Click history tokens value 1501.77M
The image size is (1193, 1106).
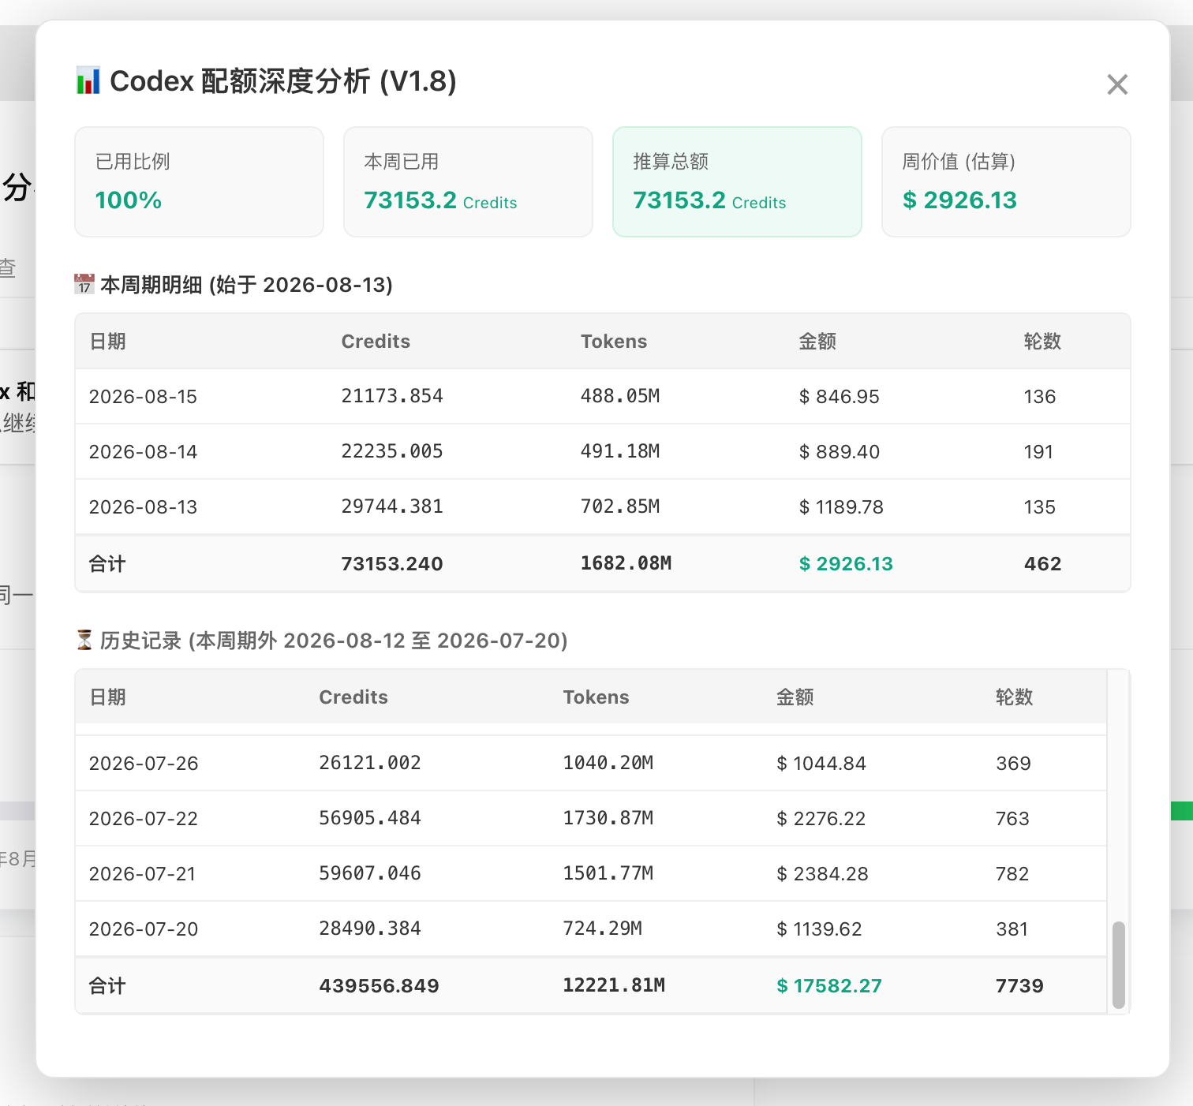click(608, 873)
